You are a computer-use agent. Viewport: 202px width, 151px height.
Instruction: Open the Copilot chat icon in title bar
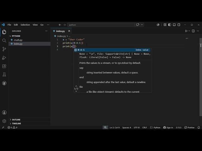(x=138, y=25)
